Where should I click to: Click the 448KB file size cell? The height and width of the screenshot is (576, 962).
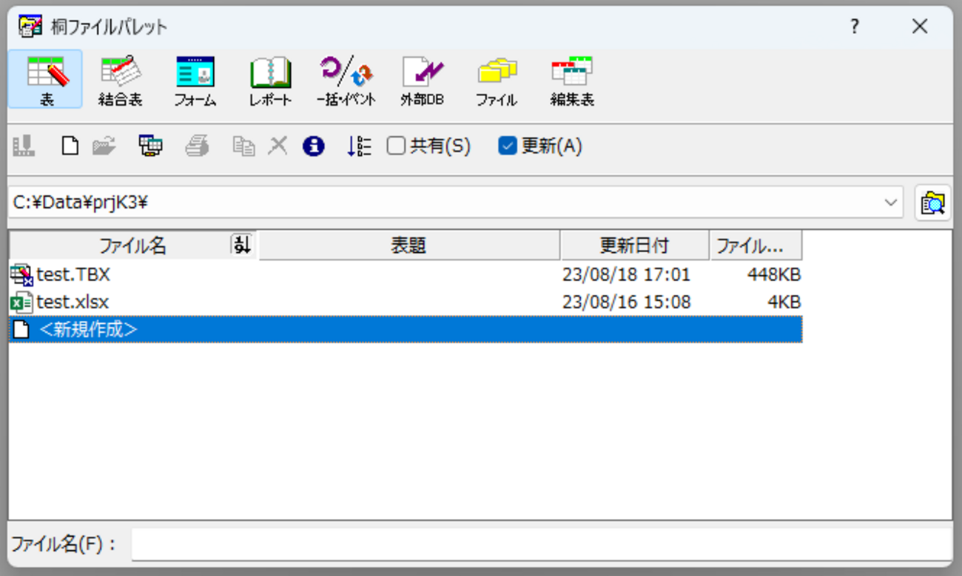point(774,275)
